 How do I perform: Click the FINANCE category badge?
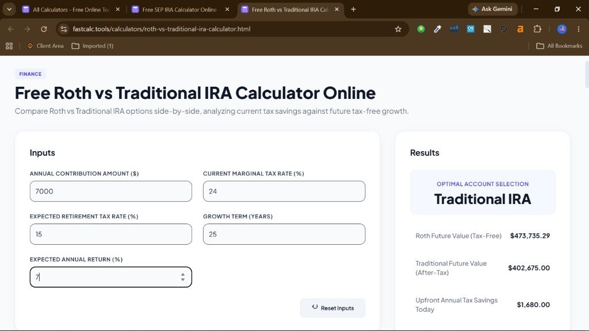pos(30,74)
